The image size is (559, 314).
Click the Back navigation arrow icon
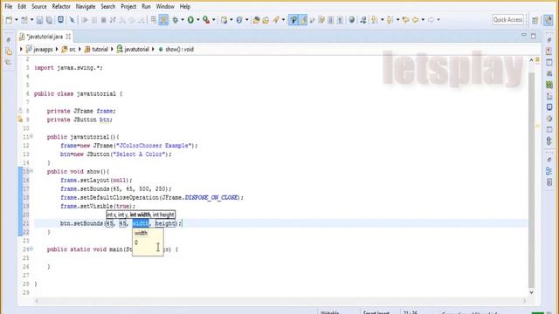point(416,20)
